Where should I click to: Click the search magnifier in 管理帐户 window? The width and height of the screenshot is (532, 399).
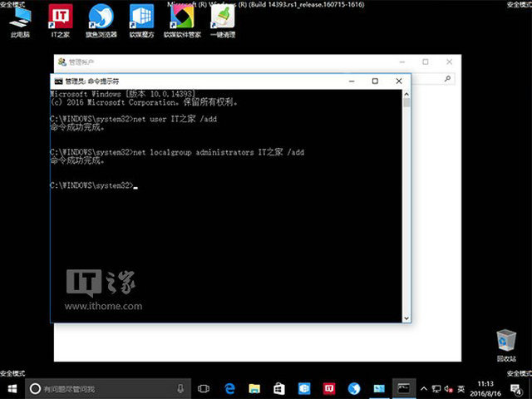click(x=447, y=79)
